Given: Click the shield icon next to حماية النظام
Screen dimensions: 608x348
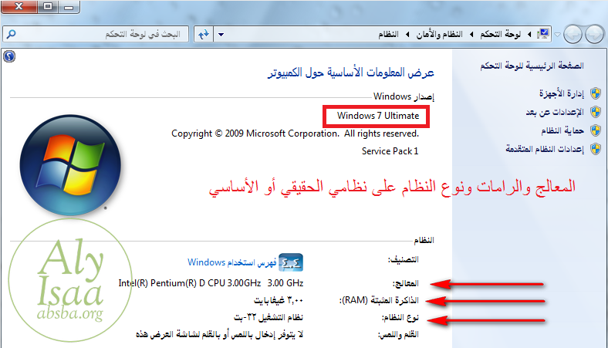Looking at the screenshot, I should point(595,130).
